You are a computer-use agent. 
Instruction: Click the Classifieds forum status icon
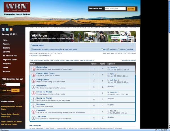click(x=33, y=111)
